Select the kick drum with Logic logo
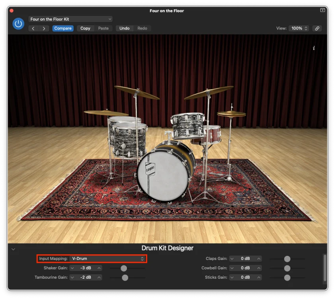This screenshot has height=299, width=335. [x=164, y=176]
